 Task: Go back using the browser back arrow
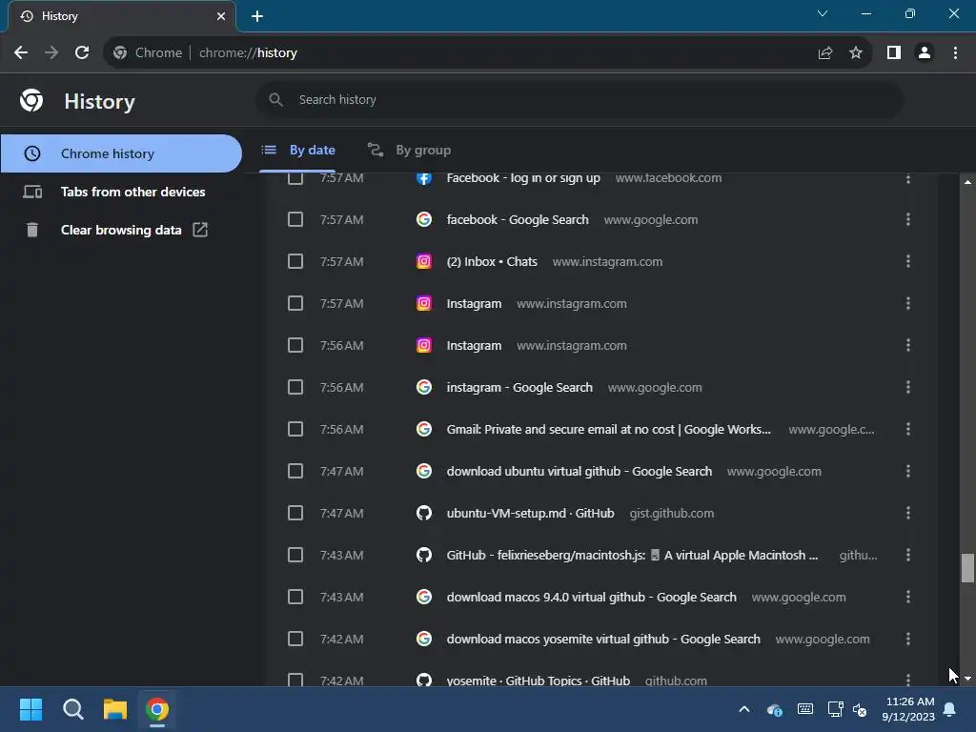[21, 53]
